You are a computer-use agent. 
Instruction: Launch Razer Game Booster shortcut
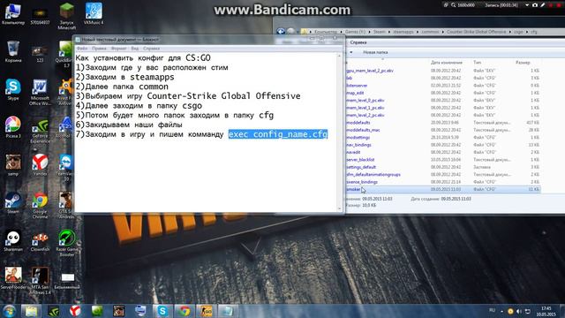[67, 243]
